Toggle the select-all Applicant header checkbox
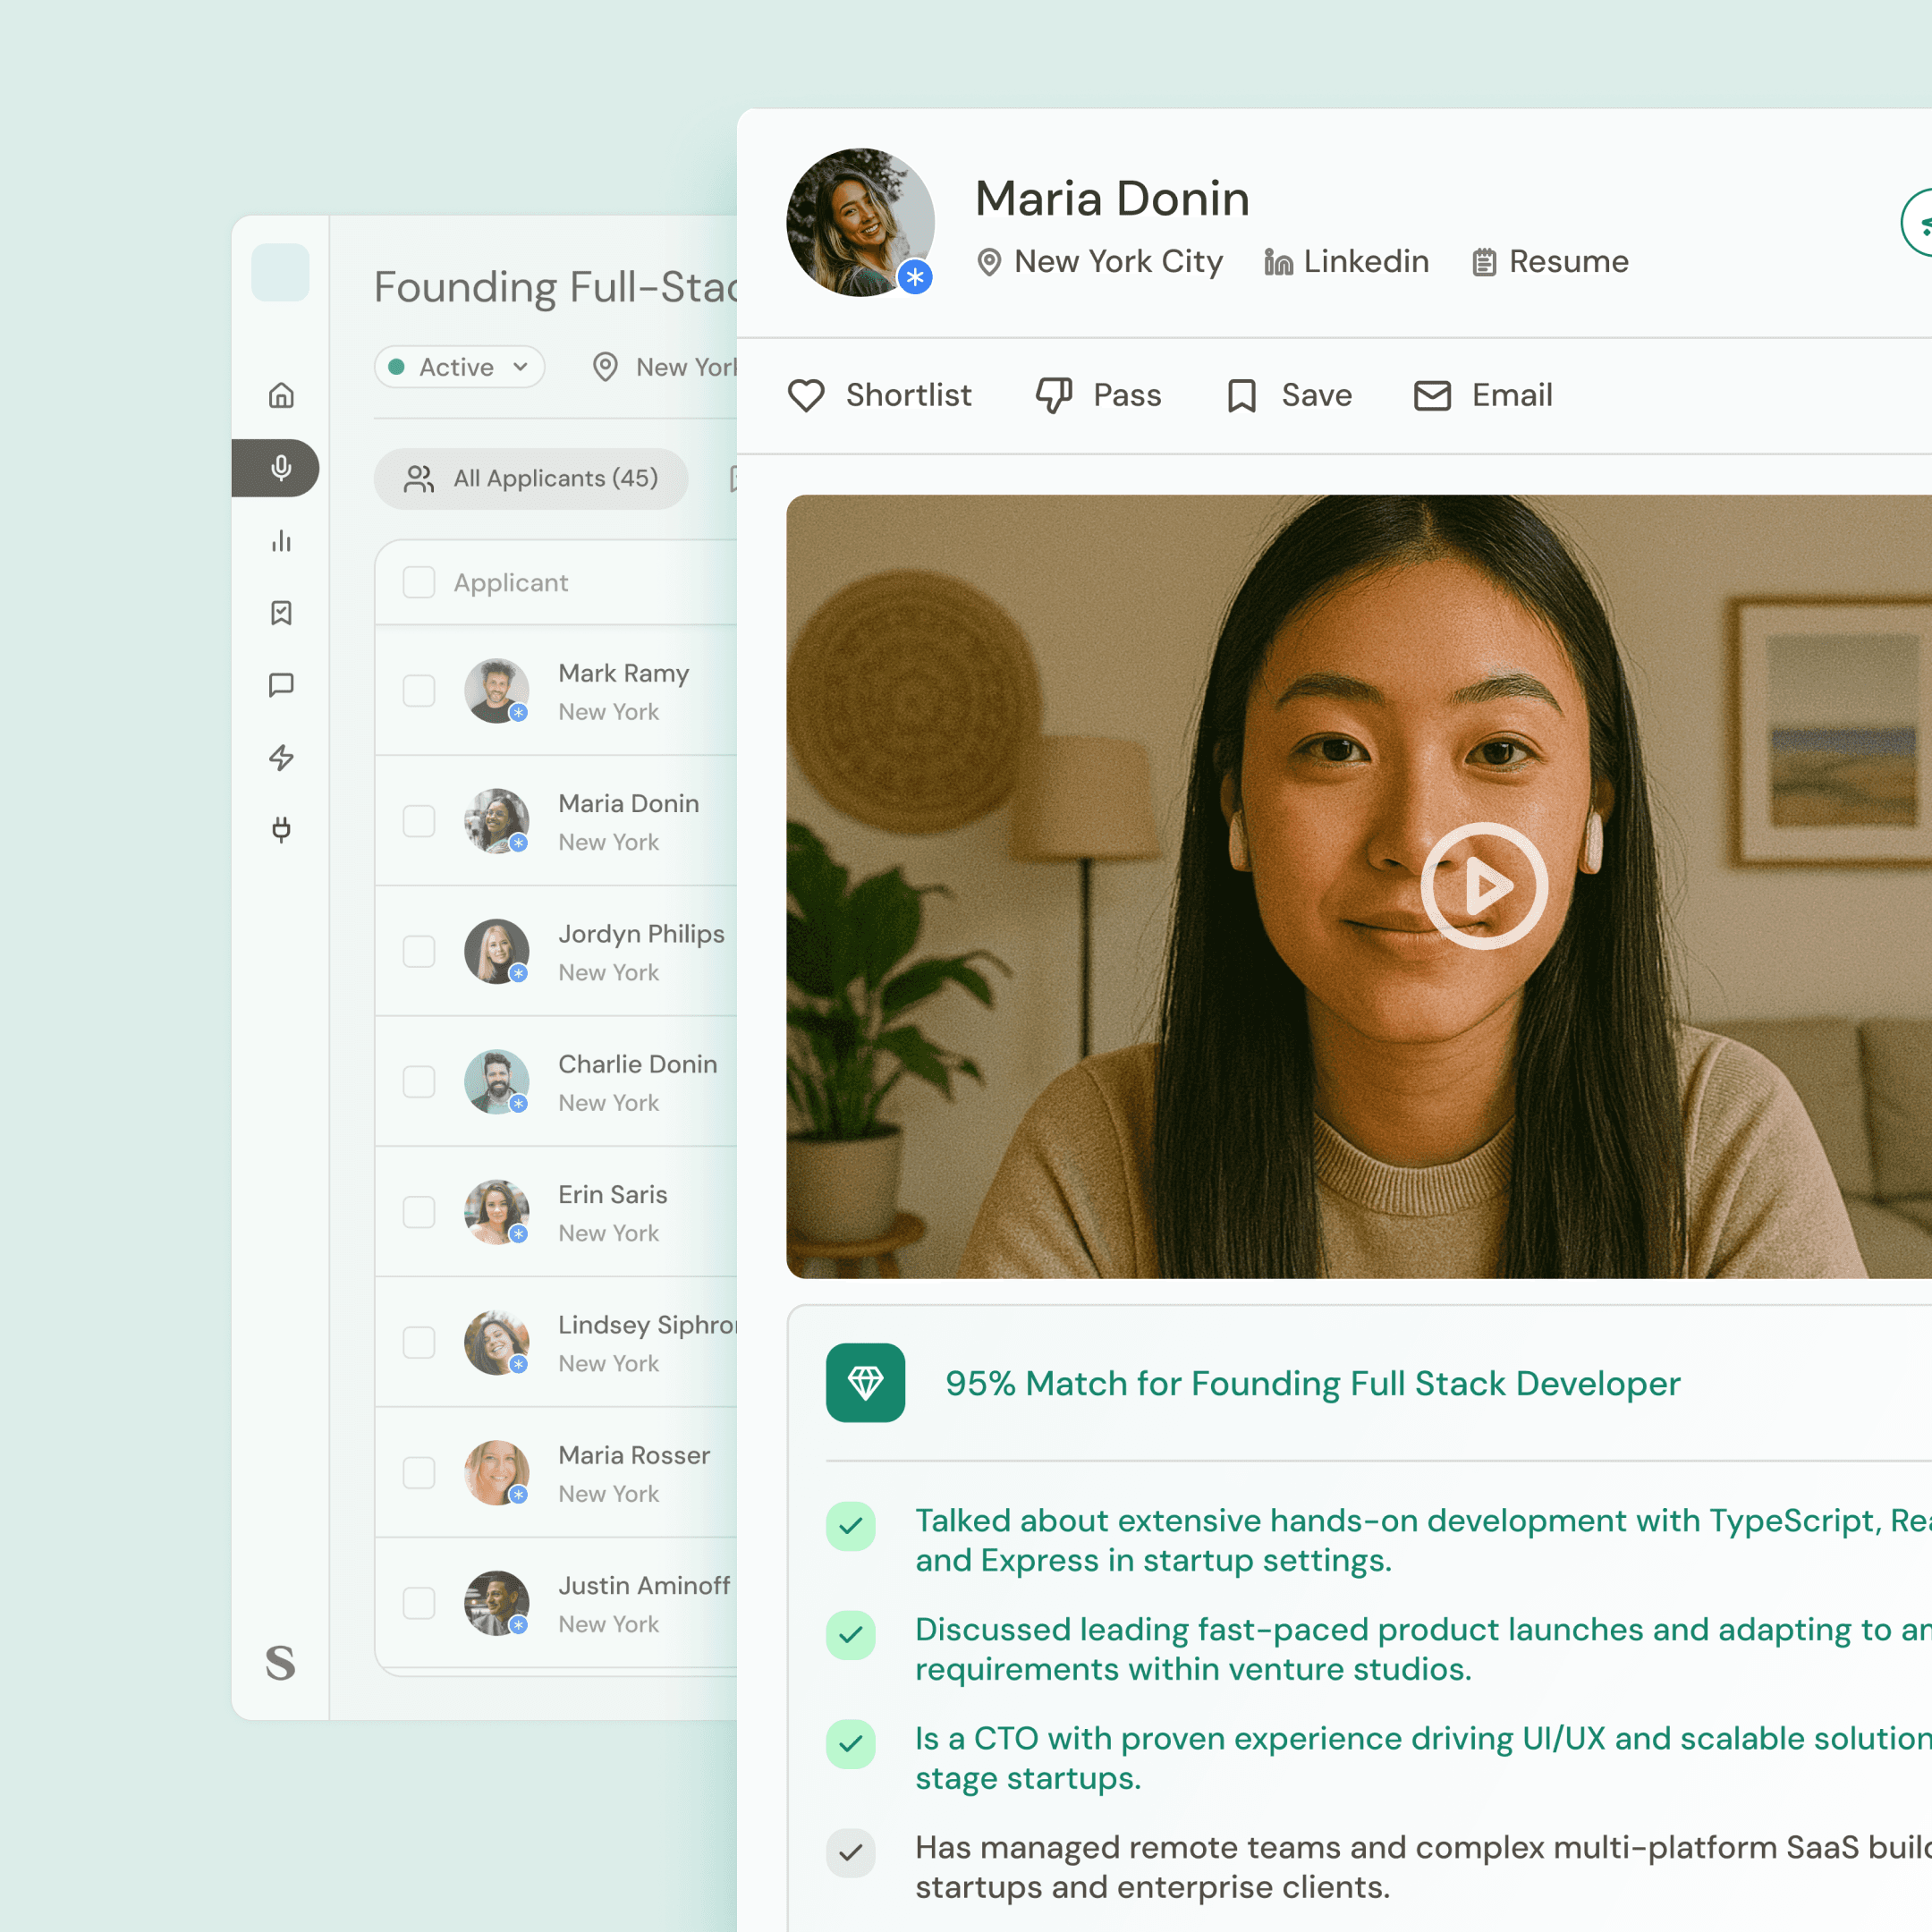The height and width of the screenshot is (1932, 1932). click(x=419, y=582)
